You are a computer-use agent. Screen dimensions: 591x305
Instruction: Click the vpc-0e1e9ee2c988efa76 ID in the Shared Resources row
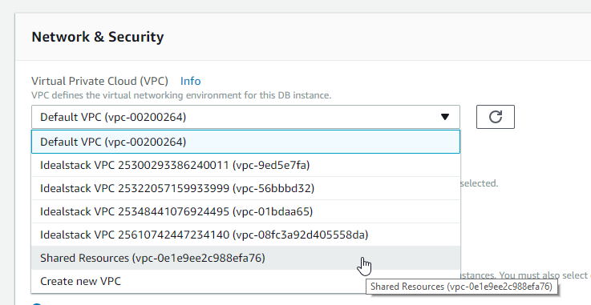click(199, 259)
